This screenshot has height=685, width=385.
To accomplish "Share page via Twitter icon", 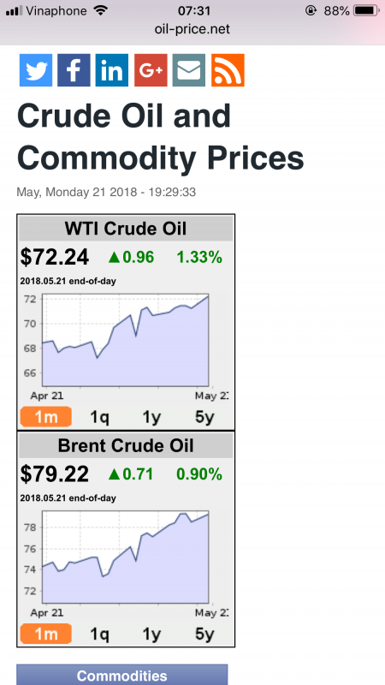I will pyautogui.click(x=36, y=70).
